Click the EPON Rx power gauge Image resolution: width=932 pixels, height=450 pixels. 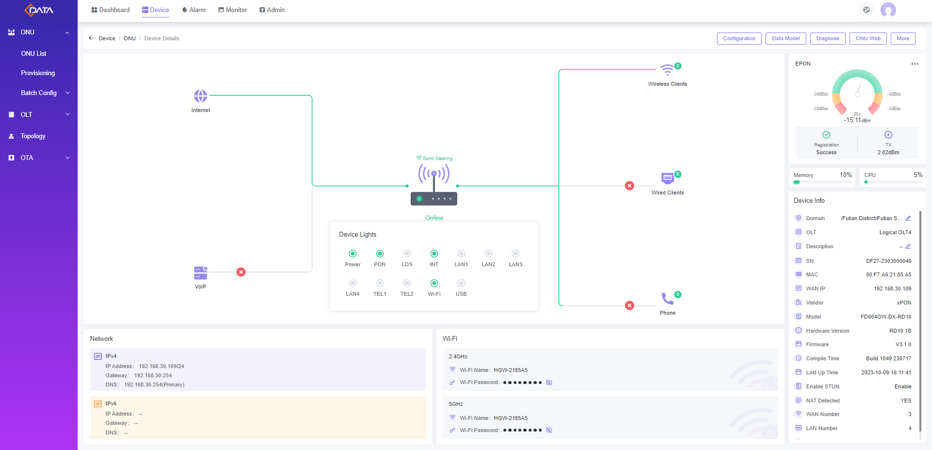857,92
